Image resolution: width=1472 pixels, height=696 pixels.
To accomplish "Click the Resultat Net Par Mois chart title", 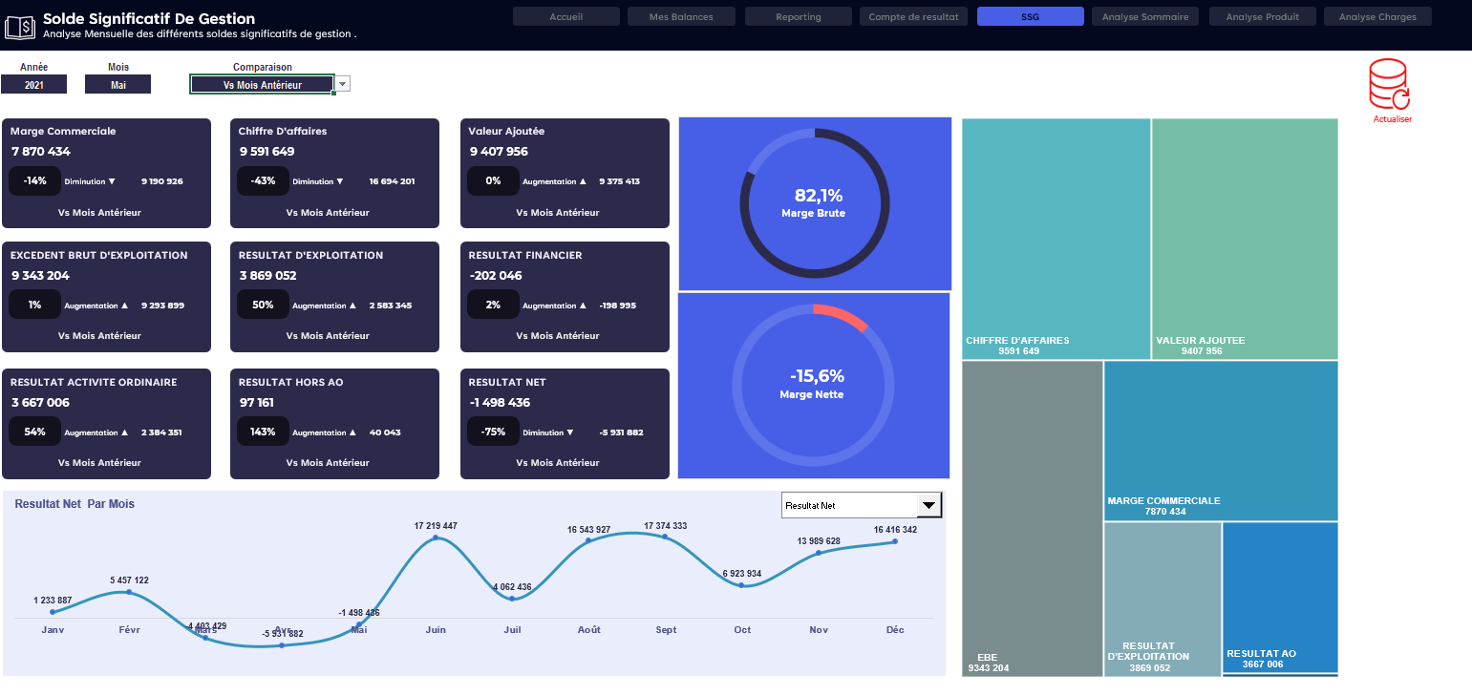I will [75, 504].
